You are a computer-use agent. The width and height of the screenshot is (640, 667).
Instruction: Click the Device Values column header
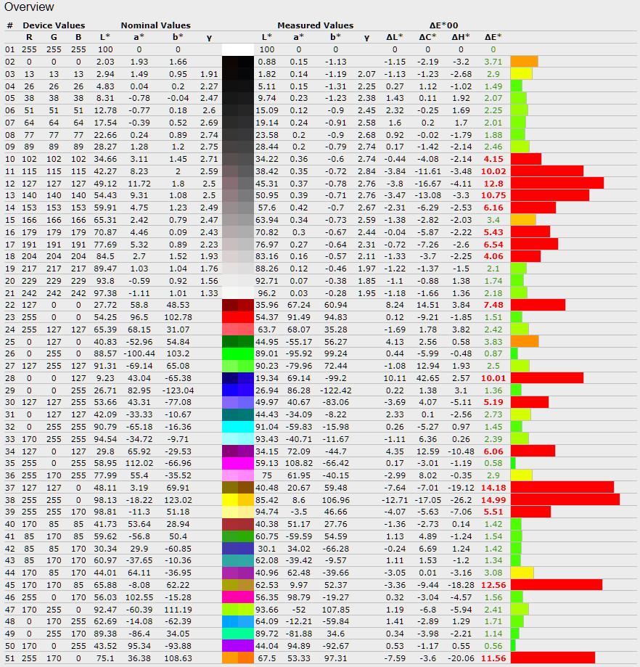click(53, 25)
